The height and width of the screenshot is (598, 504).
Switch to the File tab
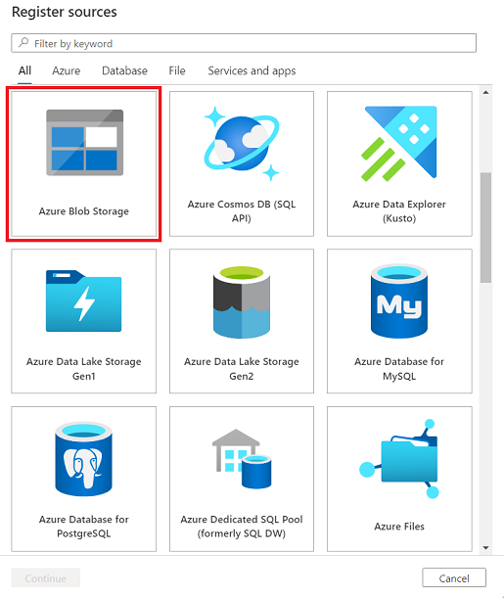(x=177, y=70)
